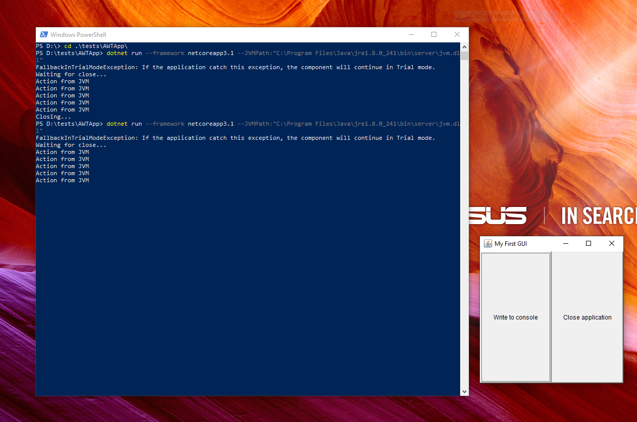Click the PowerShell icon in the title bar
Screen dimensions: 637x422
43,34
